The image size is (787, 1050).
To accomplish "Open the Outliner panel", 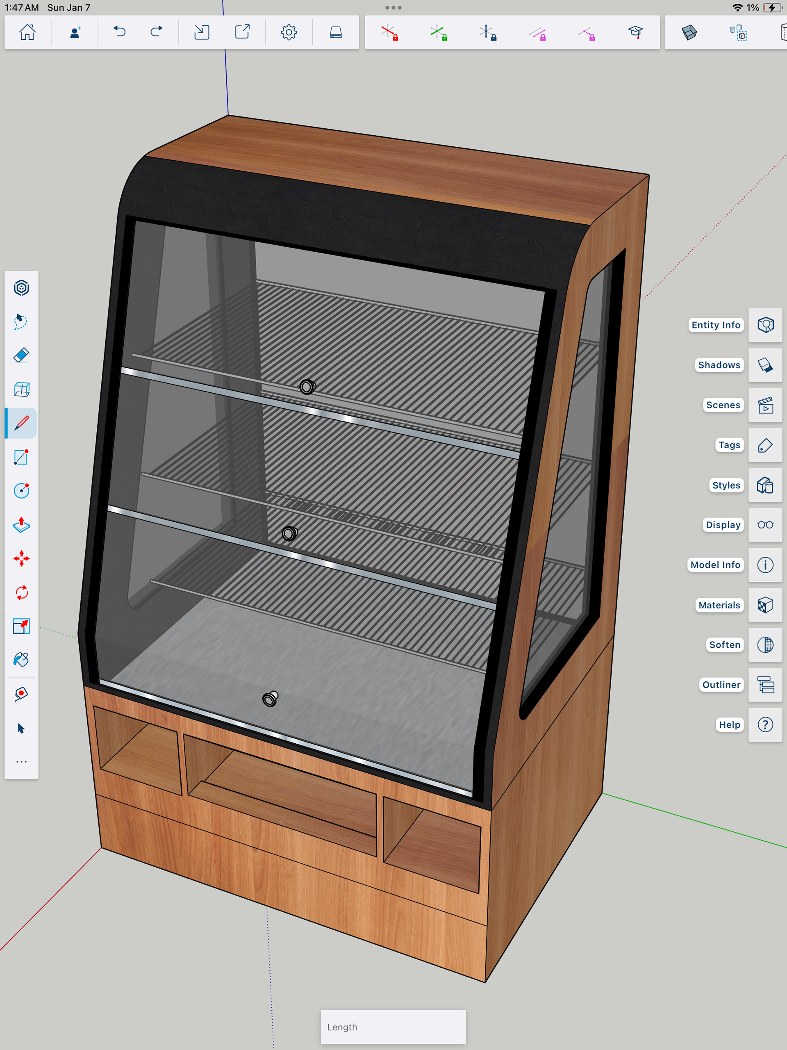I will click(x=765, y=685).
